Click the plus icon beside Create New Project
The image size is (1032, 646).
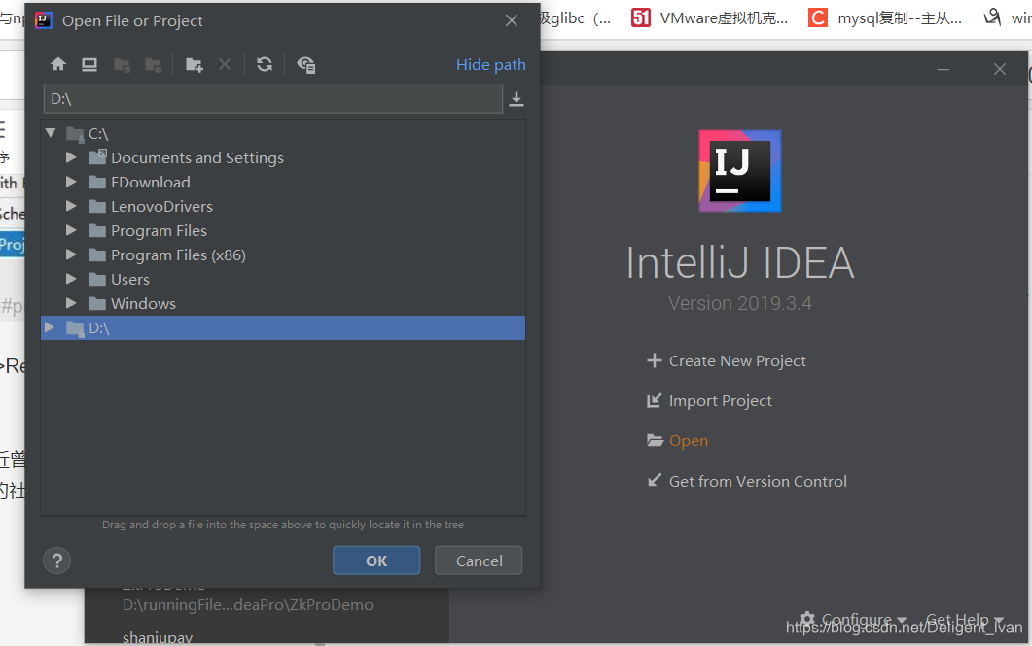655,360
